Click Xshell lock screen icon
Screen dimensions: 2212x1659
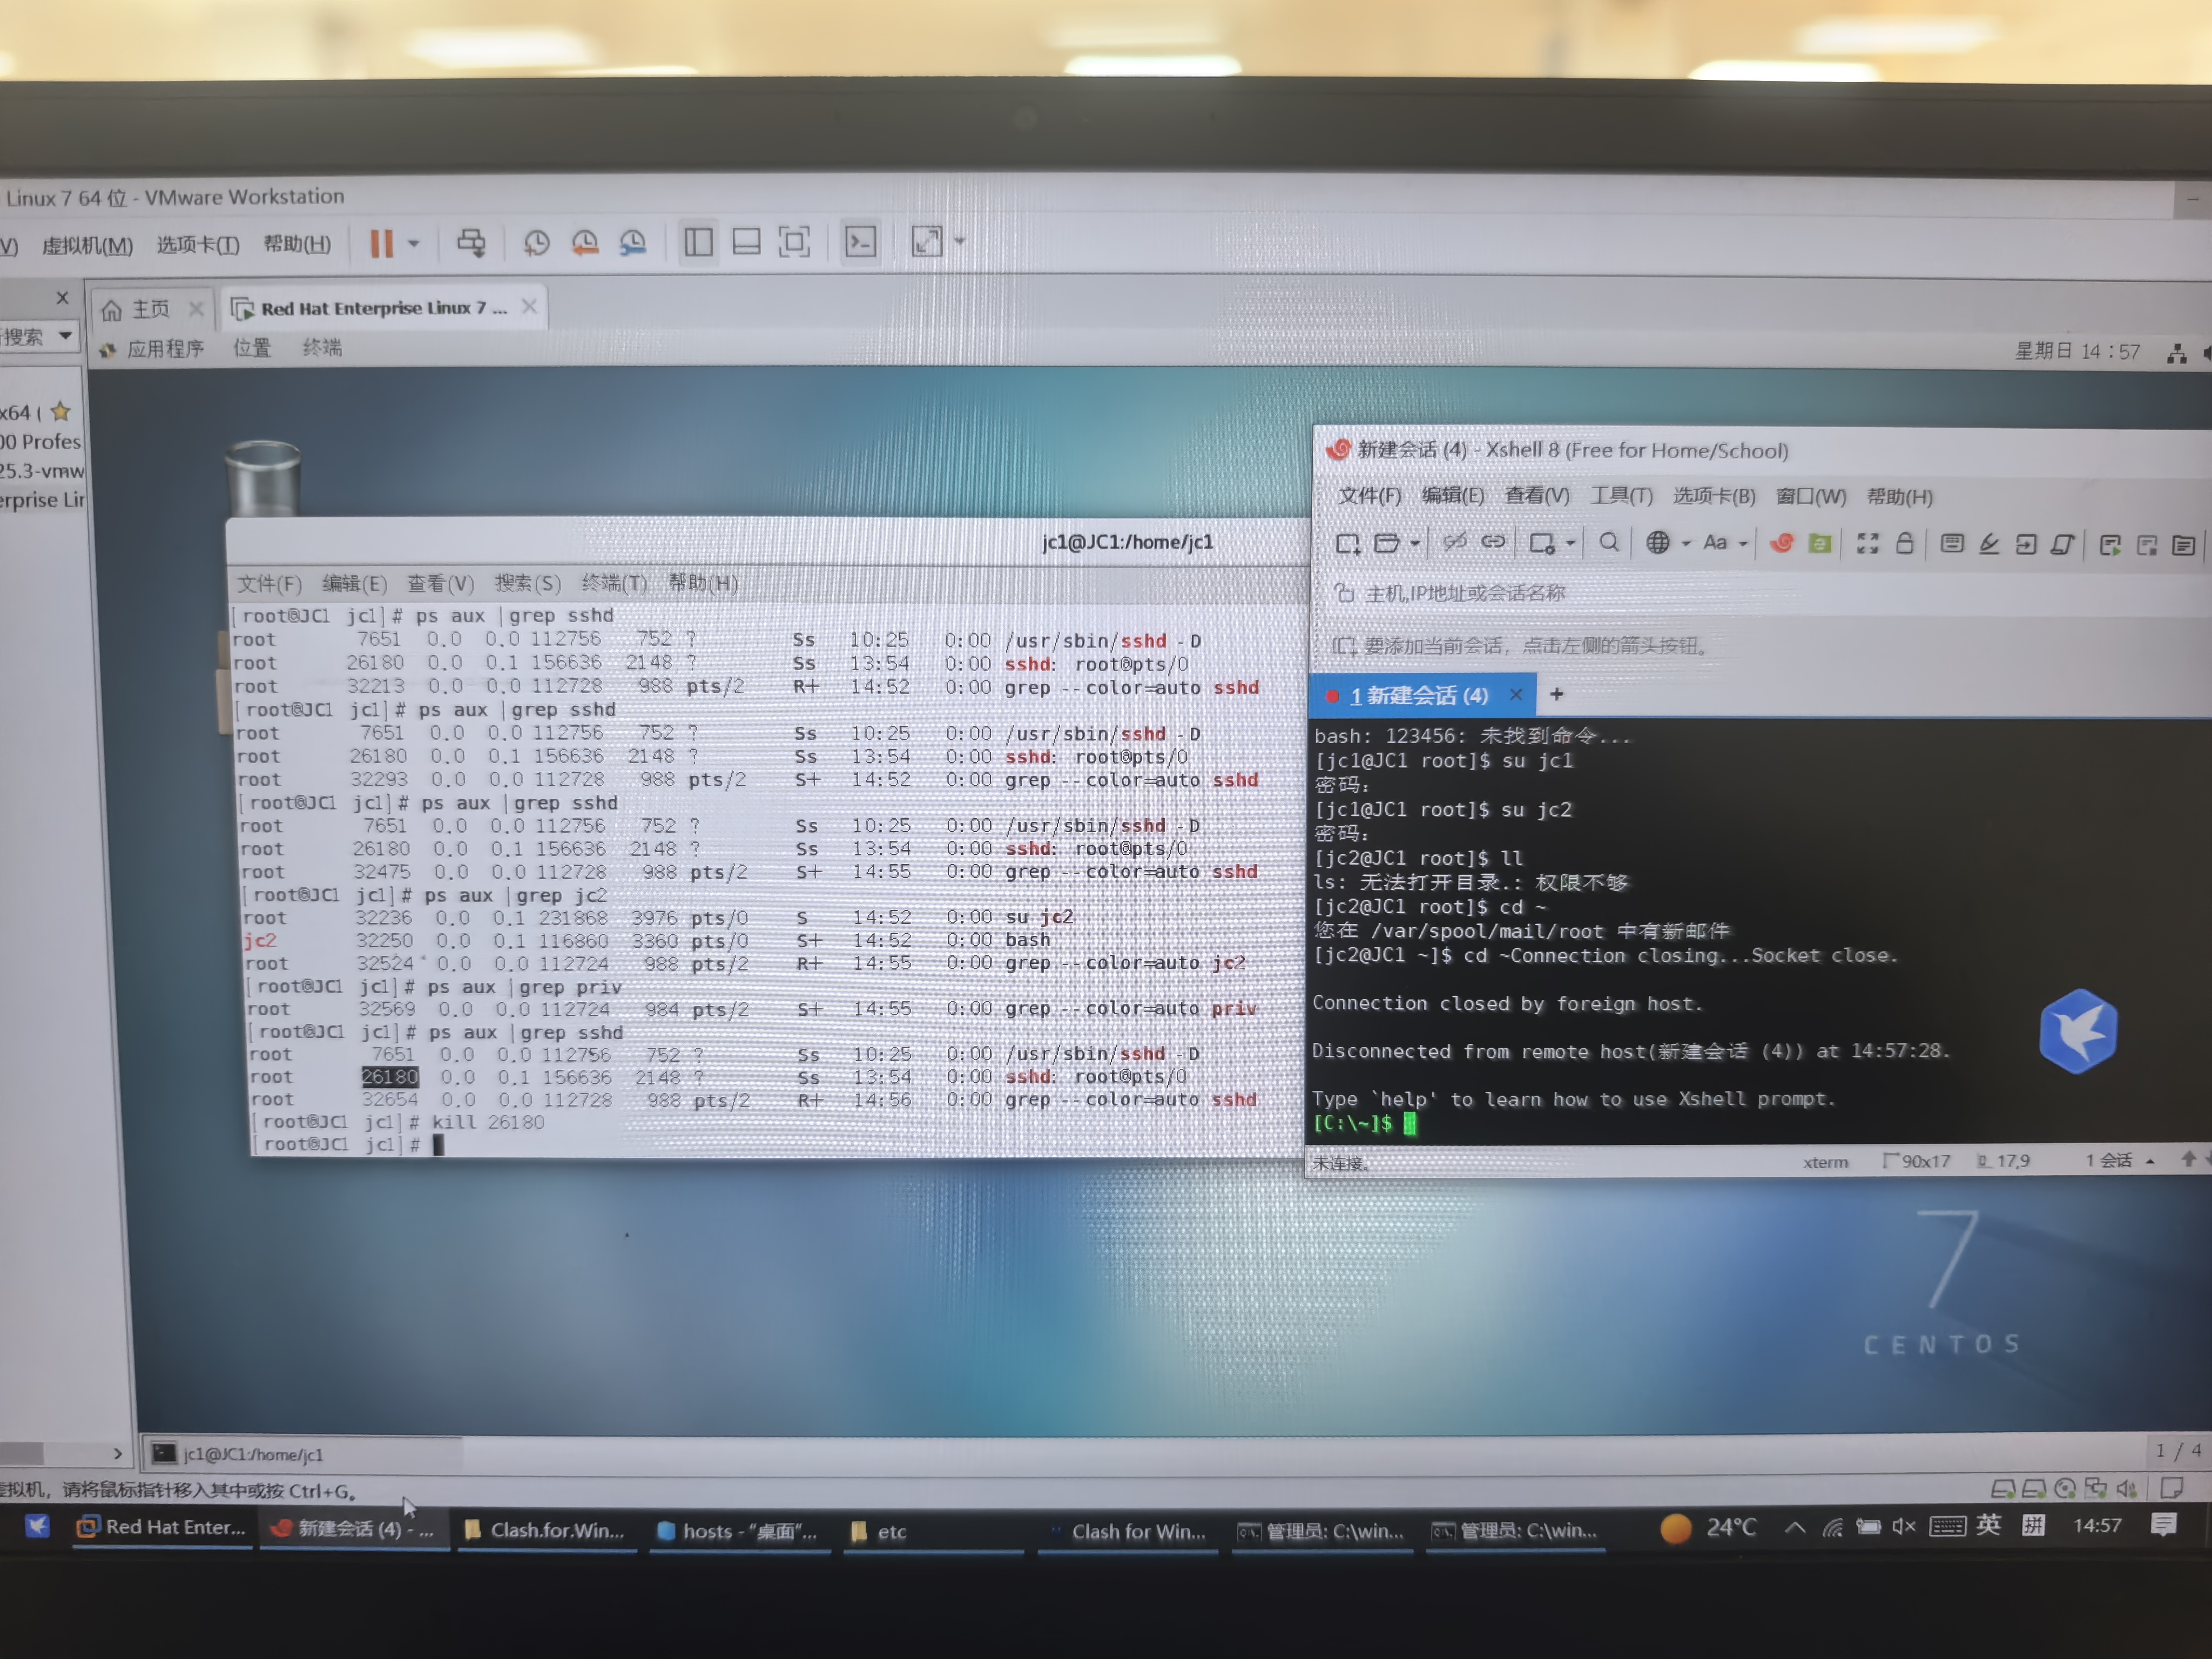pos(1904,543)
